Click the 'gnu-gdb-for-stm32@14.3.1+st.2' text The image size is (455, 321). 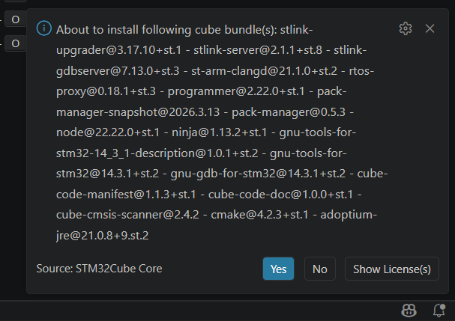(x=258, y=174)
